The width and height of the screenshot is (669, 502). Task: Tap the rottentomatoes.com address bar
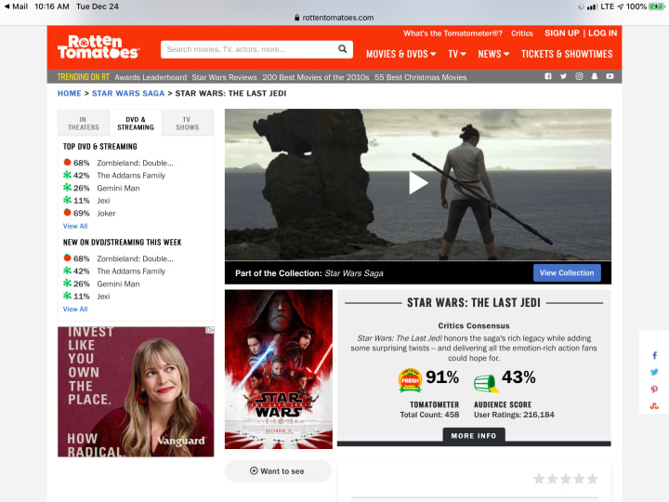(334, 18)
